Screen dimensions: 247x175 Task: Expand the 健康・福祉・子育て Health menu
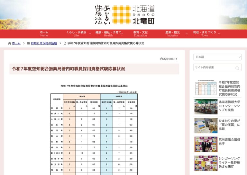pyautogui.click(x=108, y=34)
